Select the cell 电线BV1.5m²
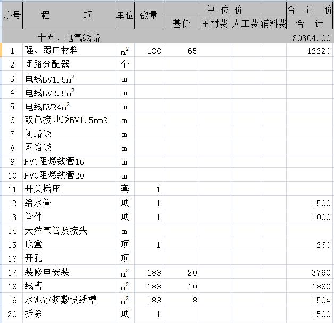The image size is (334, 323). click(69, 78)
